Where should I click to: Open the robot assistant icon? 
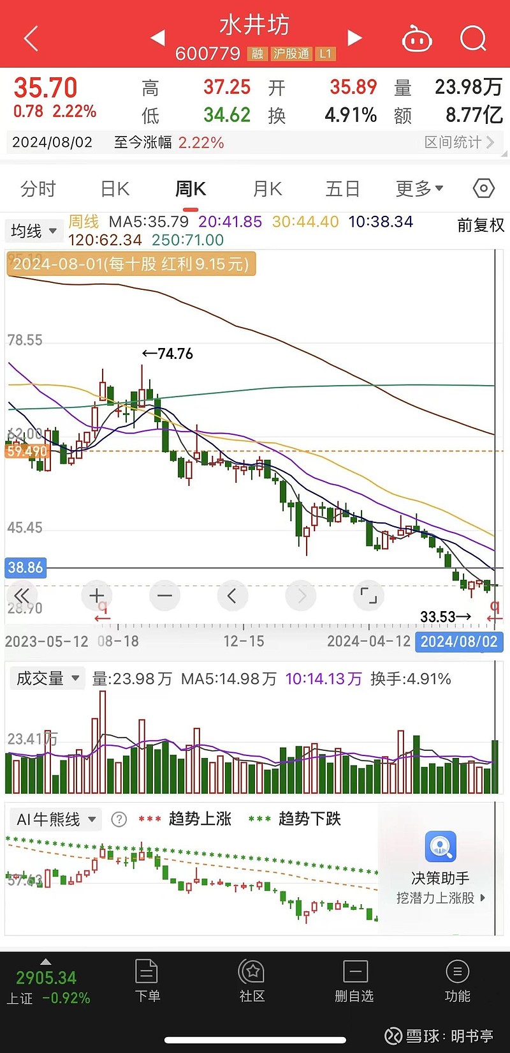417,39
